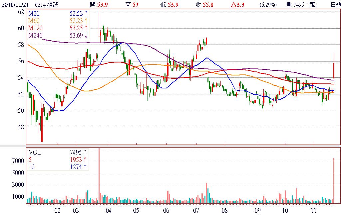341x220 pixels.
Task: Click the M240 purple legend label
Action: (x=36, y=35)
